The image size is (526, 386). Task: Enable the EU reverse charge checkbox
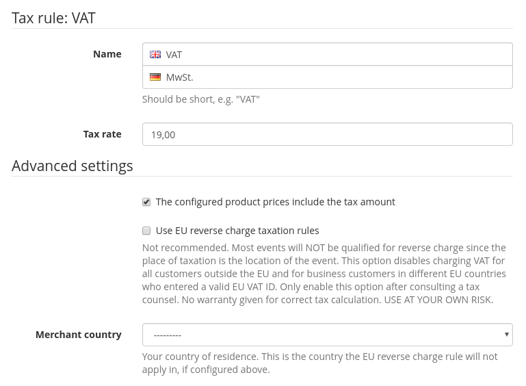tap(146, 231)
